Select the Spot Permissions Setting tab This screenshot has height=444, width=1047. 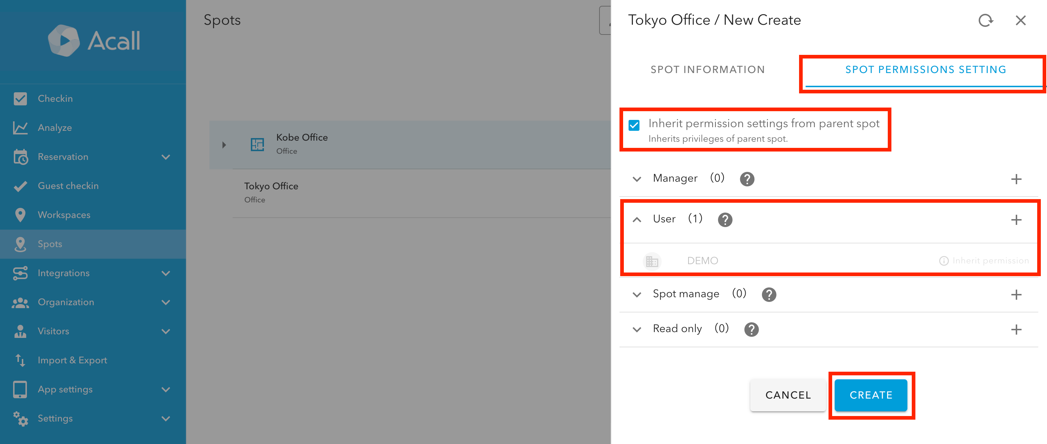[x=926, y=69]
